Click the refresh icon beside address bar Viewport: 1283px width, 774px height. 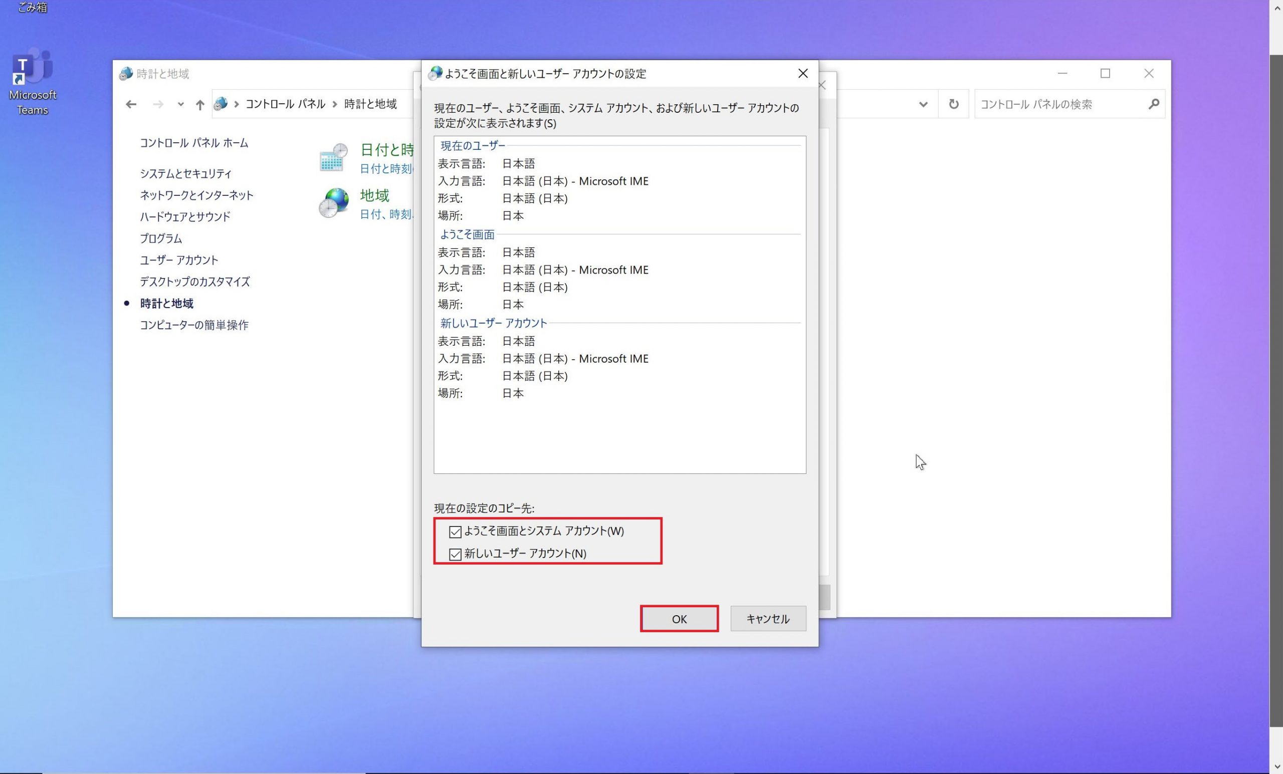[x=953, y=104]
